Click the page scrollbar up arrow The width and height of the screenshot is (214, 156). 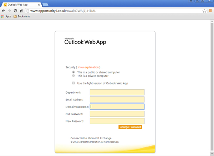click(x=212, y=21)
